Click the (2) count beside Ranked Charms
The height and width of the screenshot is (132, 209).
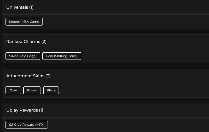click(x=44, y=42)
